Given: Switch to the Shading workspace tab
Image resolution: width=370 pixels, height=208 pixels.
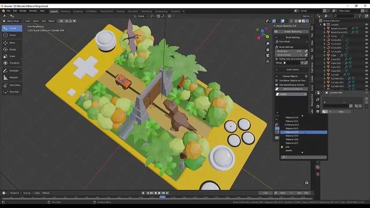Looking at the screenshot, I should click(120, 12).
